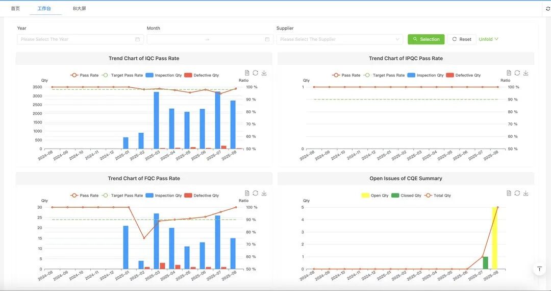Click the green 2025-07 bar in CQE chart

click(x=485, y=263)
